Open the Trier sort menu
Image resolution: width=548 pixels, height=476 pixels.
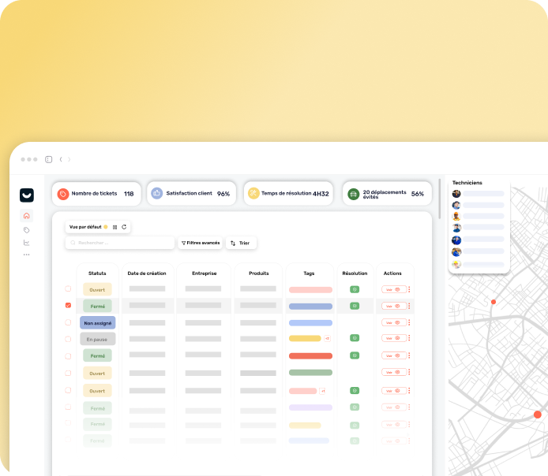click(x=241, y=243)
